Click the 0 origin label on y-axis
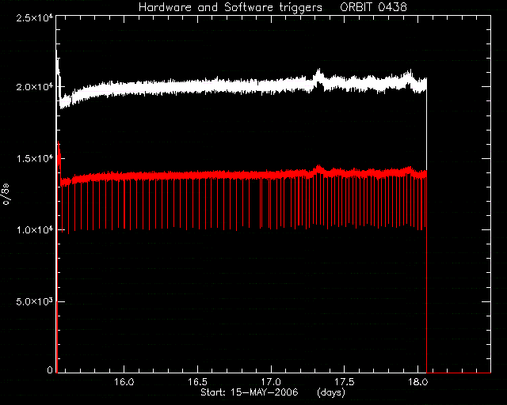The width and height of the screenshot is (507, 405). 49,369
